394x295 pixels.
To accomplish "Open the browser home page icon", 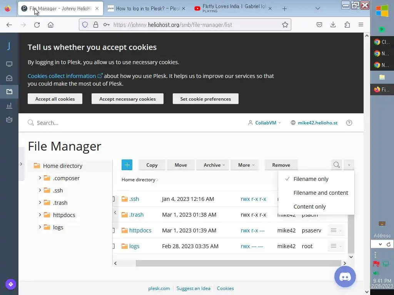I will 51,25.
